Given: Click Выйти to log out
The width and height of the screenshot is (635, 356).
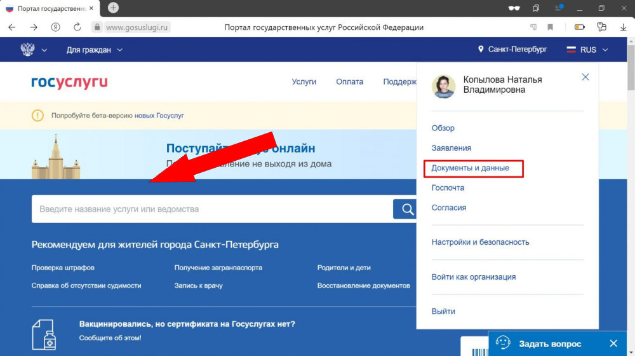Looking at the screenshot, I should [x=443, y=311].
